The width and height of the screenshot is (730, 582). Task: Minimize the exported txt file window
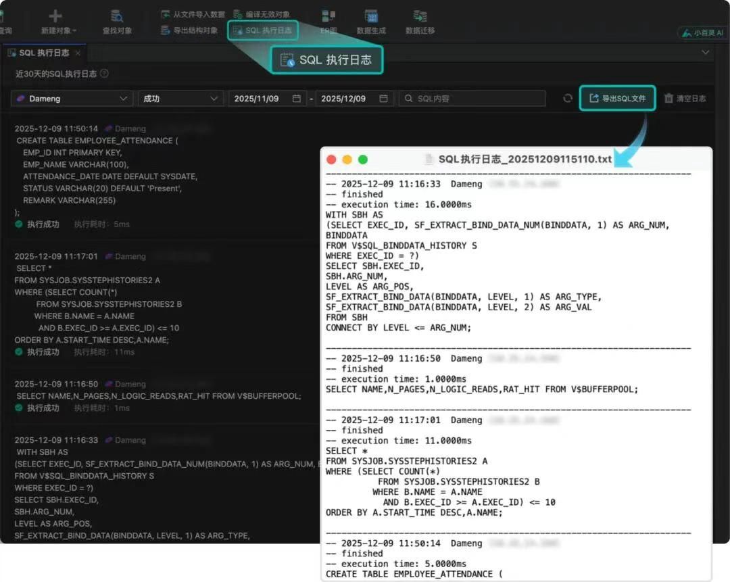pos(347,160)
